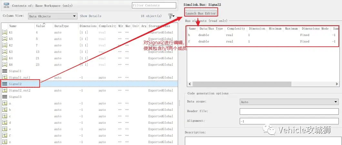Click the signal icon for a

[x=5, y=103]
